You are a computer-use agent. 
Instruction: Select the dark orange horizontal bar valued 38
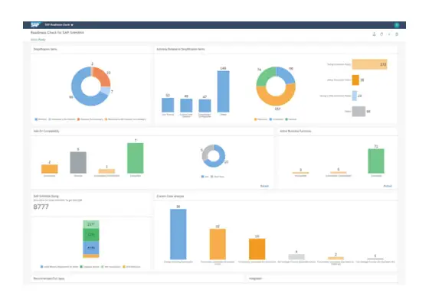355,80
